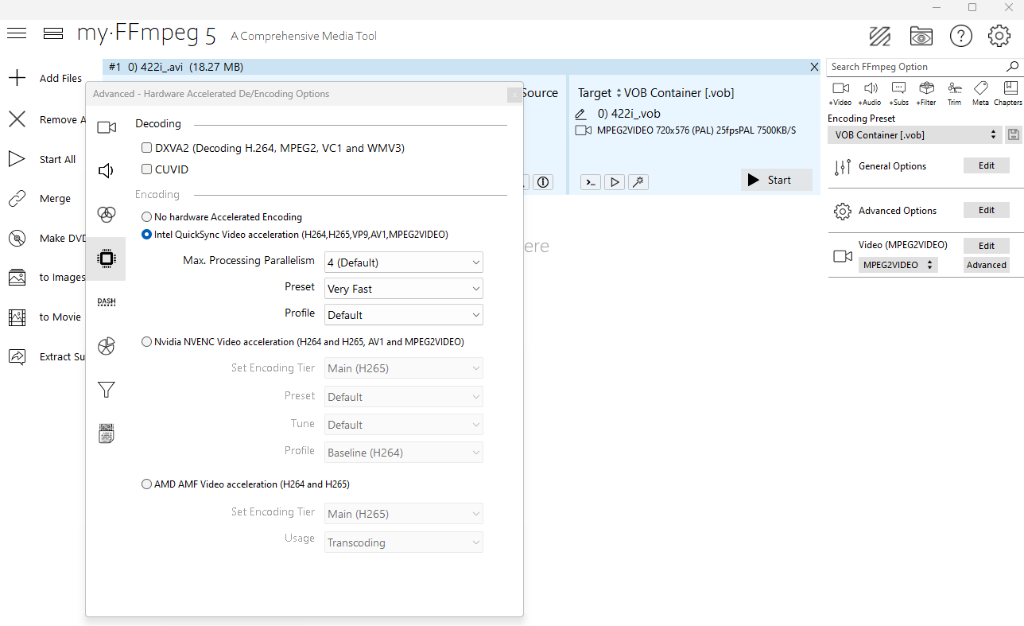Screen dimensions: 1024x626
Task: Select the audio speaker tab in Advanced dialog
Action: point(107,170)
